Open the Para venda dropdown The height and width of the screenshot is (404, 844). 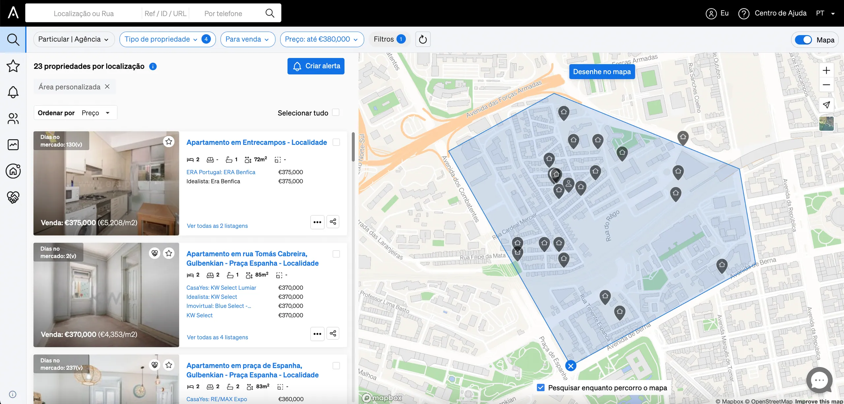pyautogui.click(x=248, y=39)
